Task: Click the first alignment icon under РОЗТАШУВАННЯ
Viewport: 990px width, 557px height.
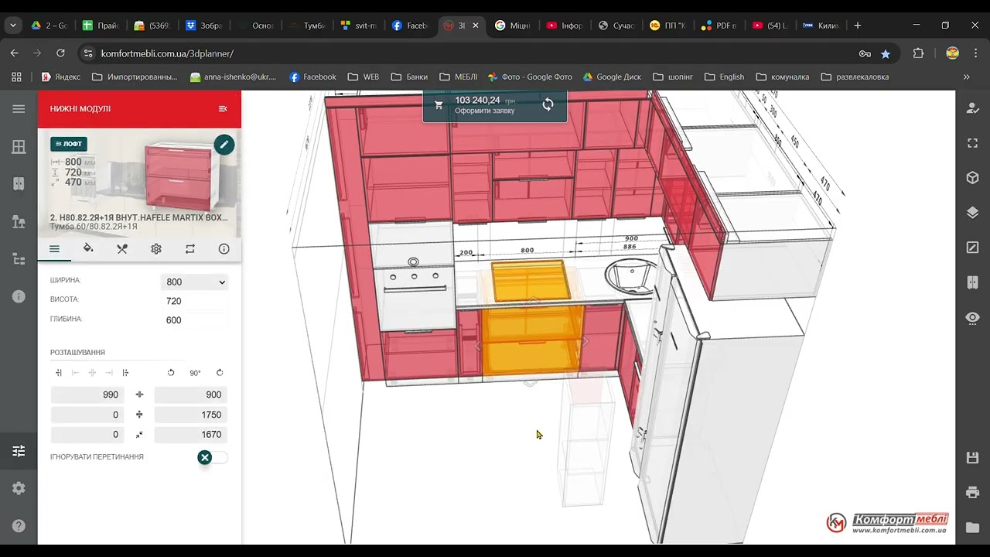Action: [59, 373]
